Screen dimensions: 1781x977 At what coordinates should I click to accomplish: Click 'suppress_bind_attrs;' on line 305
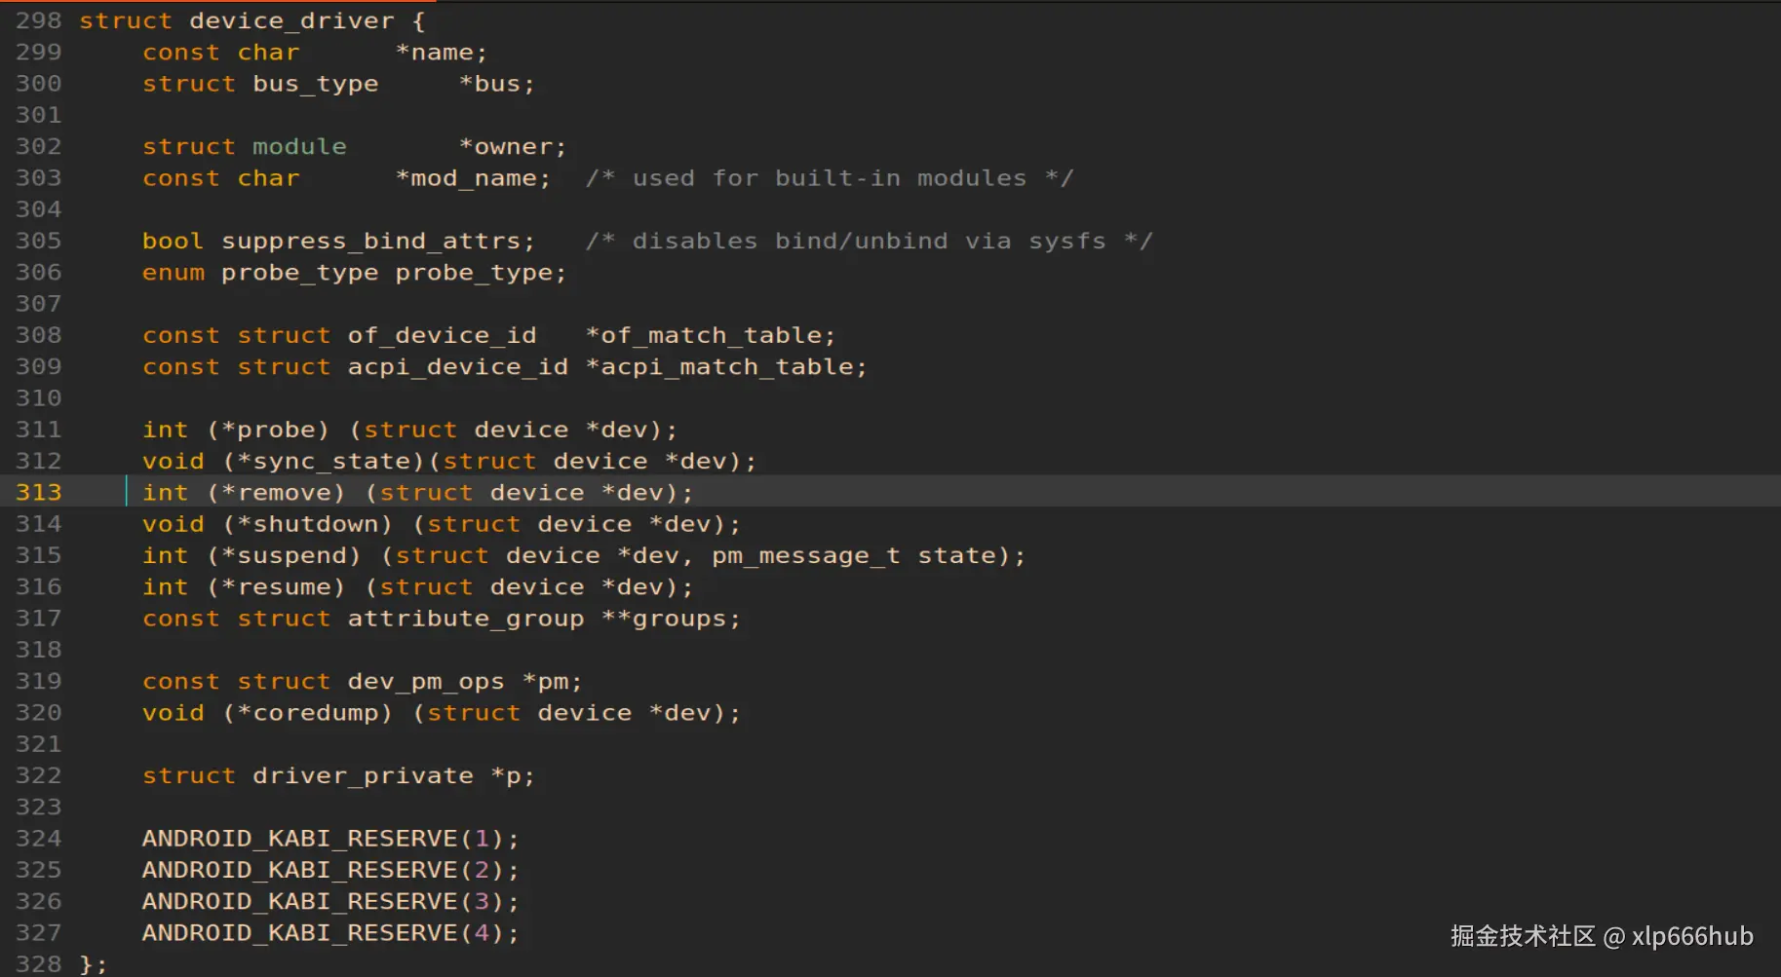378,241
